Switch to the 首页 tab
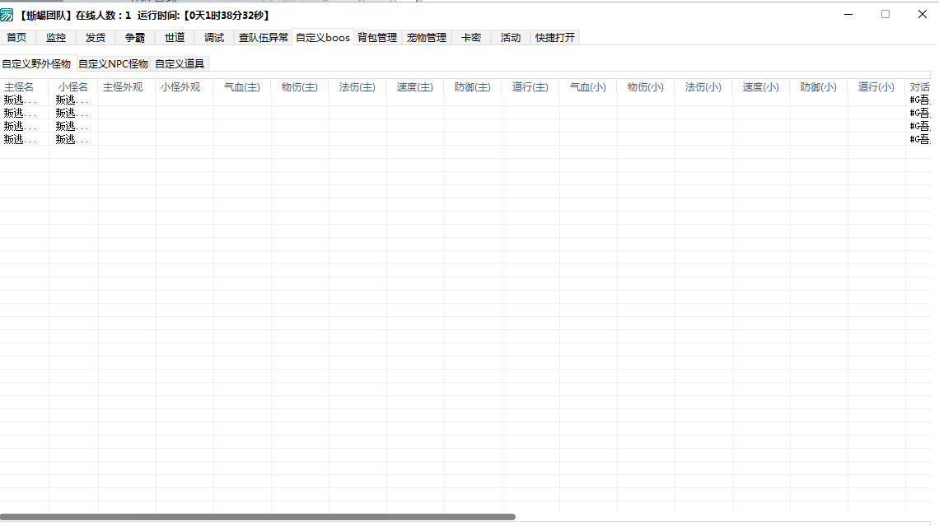The width and height of the screenshot is (939, 526). (x=16, y=38)
